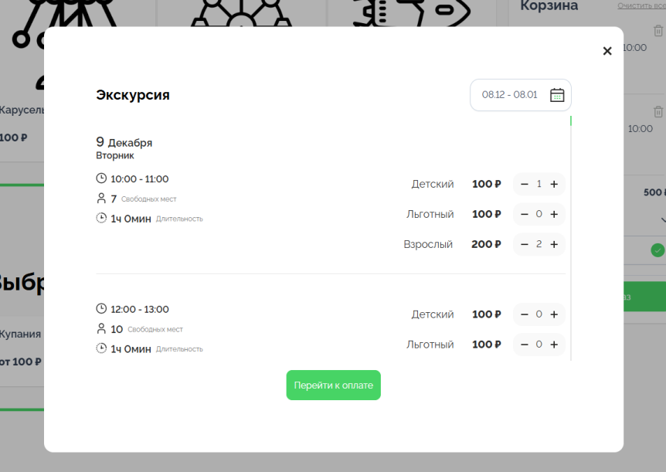The image size is (666, 472).
Task: Close the Экскурсия modal dialog
Action: (x=607, y=51)
